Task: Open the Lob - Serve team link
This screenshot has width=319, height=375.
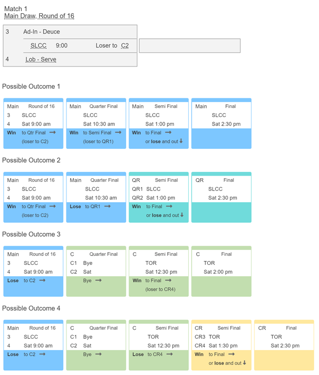Action: point(41,60)
